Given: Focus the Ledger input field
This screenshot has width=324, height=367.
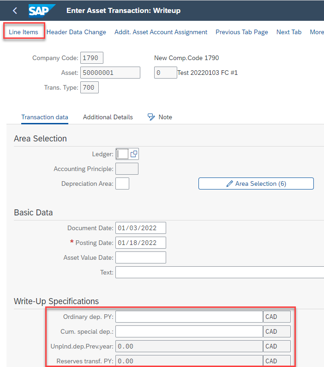Looking at the screenshot, I should coord(122,154).
